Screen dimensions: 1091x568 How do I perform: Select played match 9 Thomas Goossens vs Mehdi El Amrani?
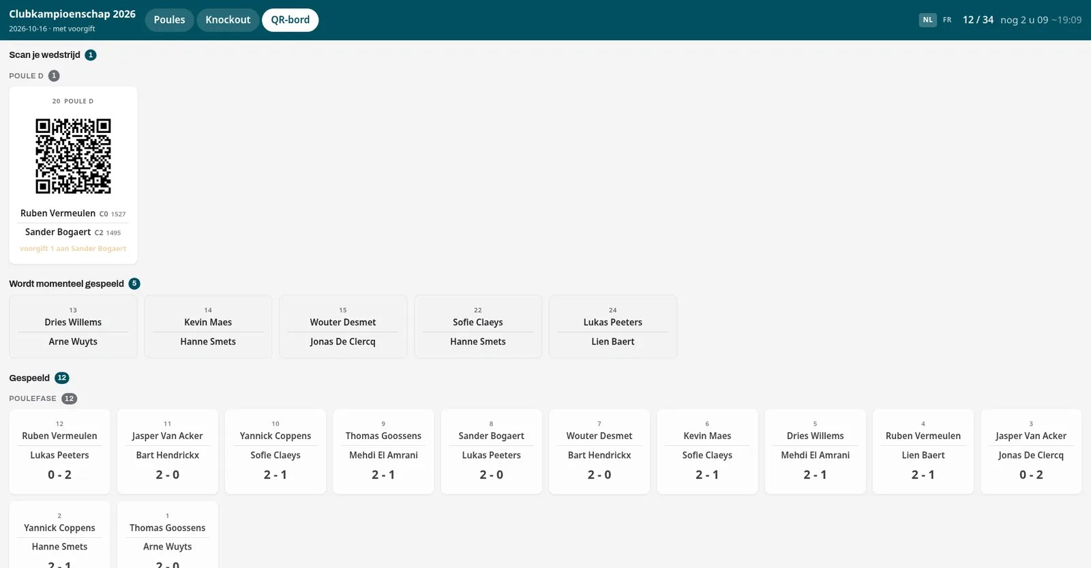click(383, 451)
